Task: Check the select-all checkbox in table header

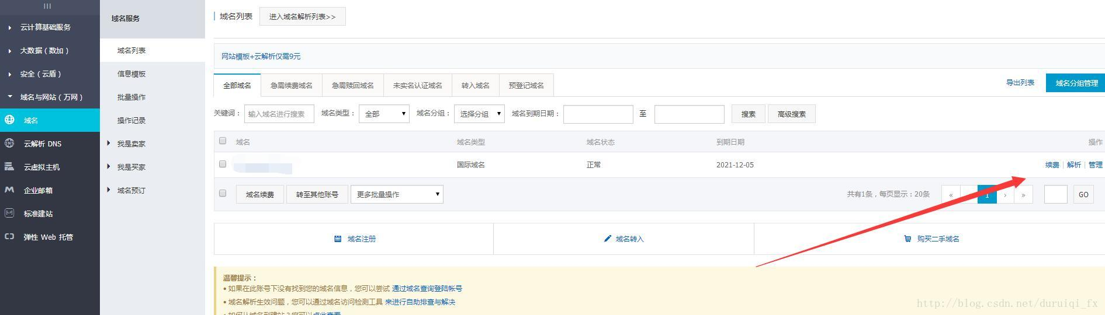Action: (223, 141)
